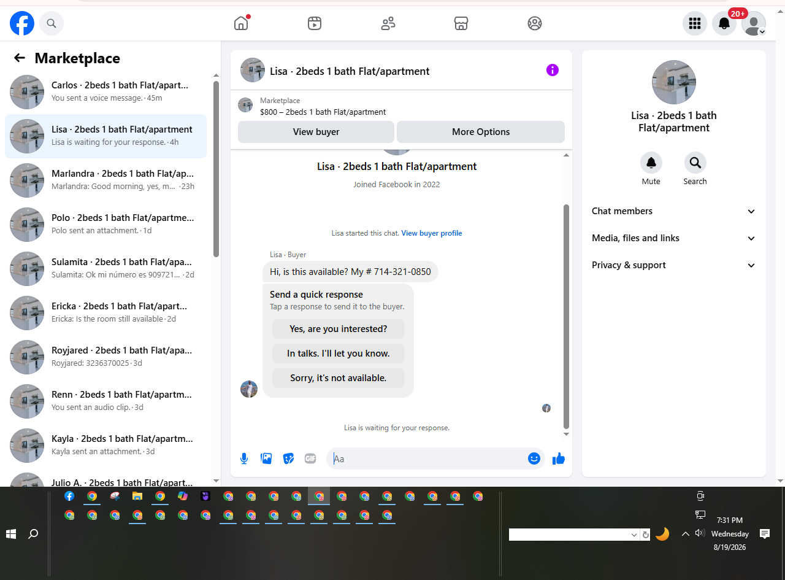Image resolution: width=785 pixels, height=580 pixels.
Task: Focus the Aa message input field
Action: pos(428,458)
